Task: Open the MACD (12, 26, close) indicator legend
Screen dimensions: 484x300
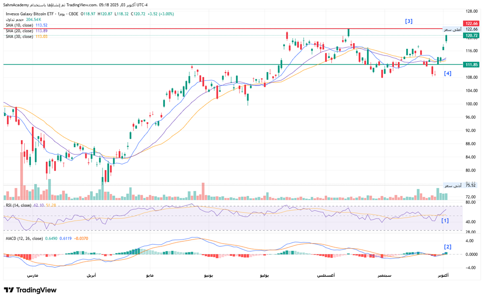Action: click(x=24, y=239)
